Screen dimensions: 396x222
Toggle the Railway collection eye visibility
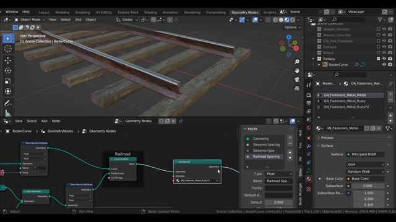pyautogui.click(x=384, y=59)
